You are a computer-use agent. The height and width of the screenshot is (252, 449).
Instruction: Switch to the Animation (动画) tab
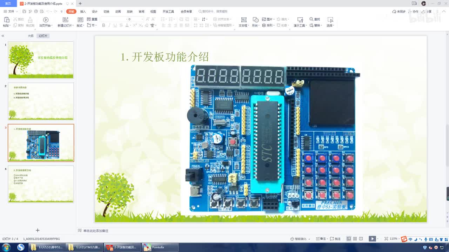click(118, 12)
